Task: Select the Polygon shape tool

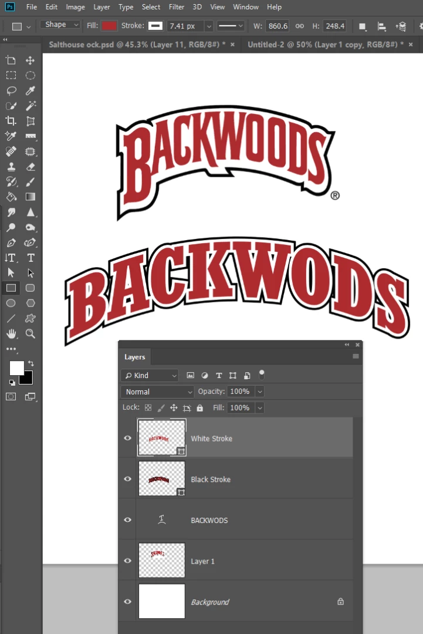Action: click(x=31, y=303)
